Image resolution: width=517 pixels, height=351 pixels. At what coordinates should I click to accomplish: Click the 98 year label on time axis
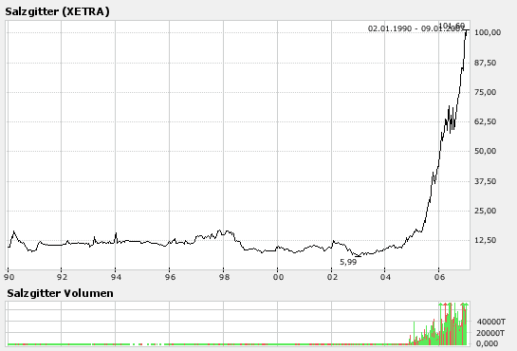coord(224,277)
